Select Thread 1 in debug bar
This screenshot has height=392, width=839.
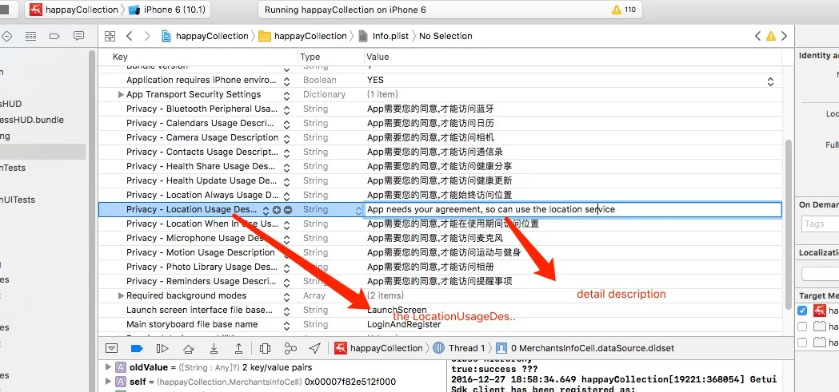458,348
